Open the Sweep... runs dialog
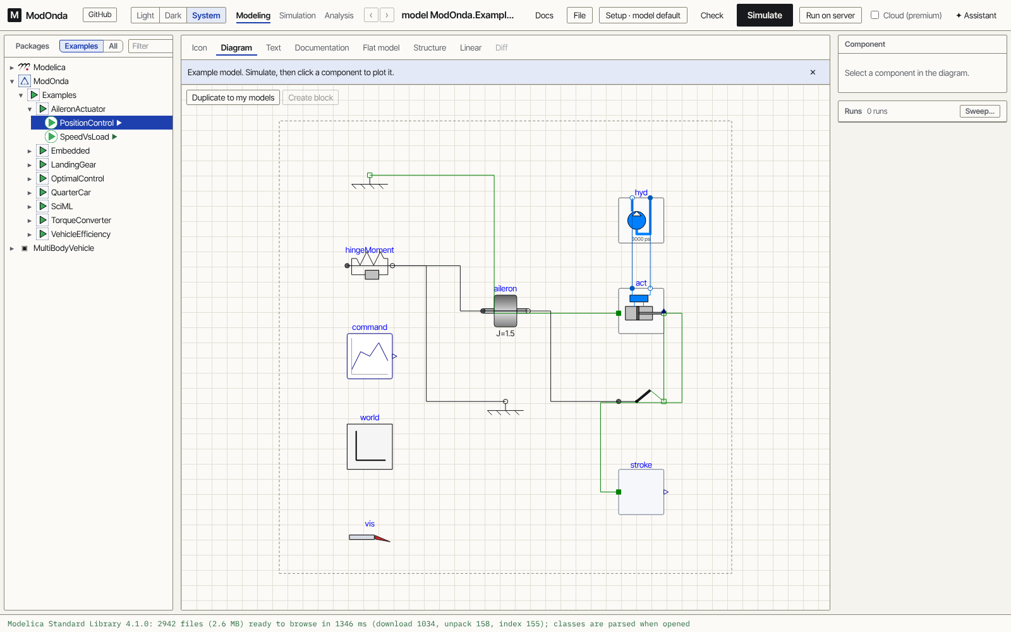The image size is (1011, 632). pos(979,111)
